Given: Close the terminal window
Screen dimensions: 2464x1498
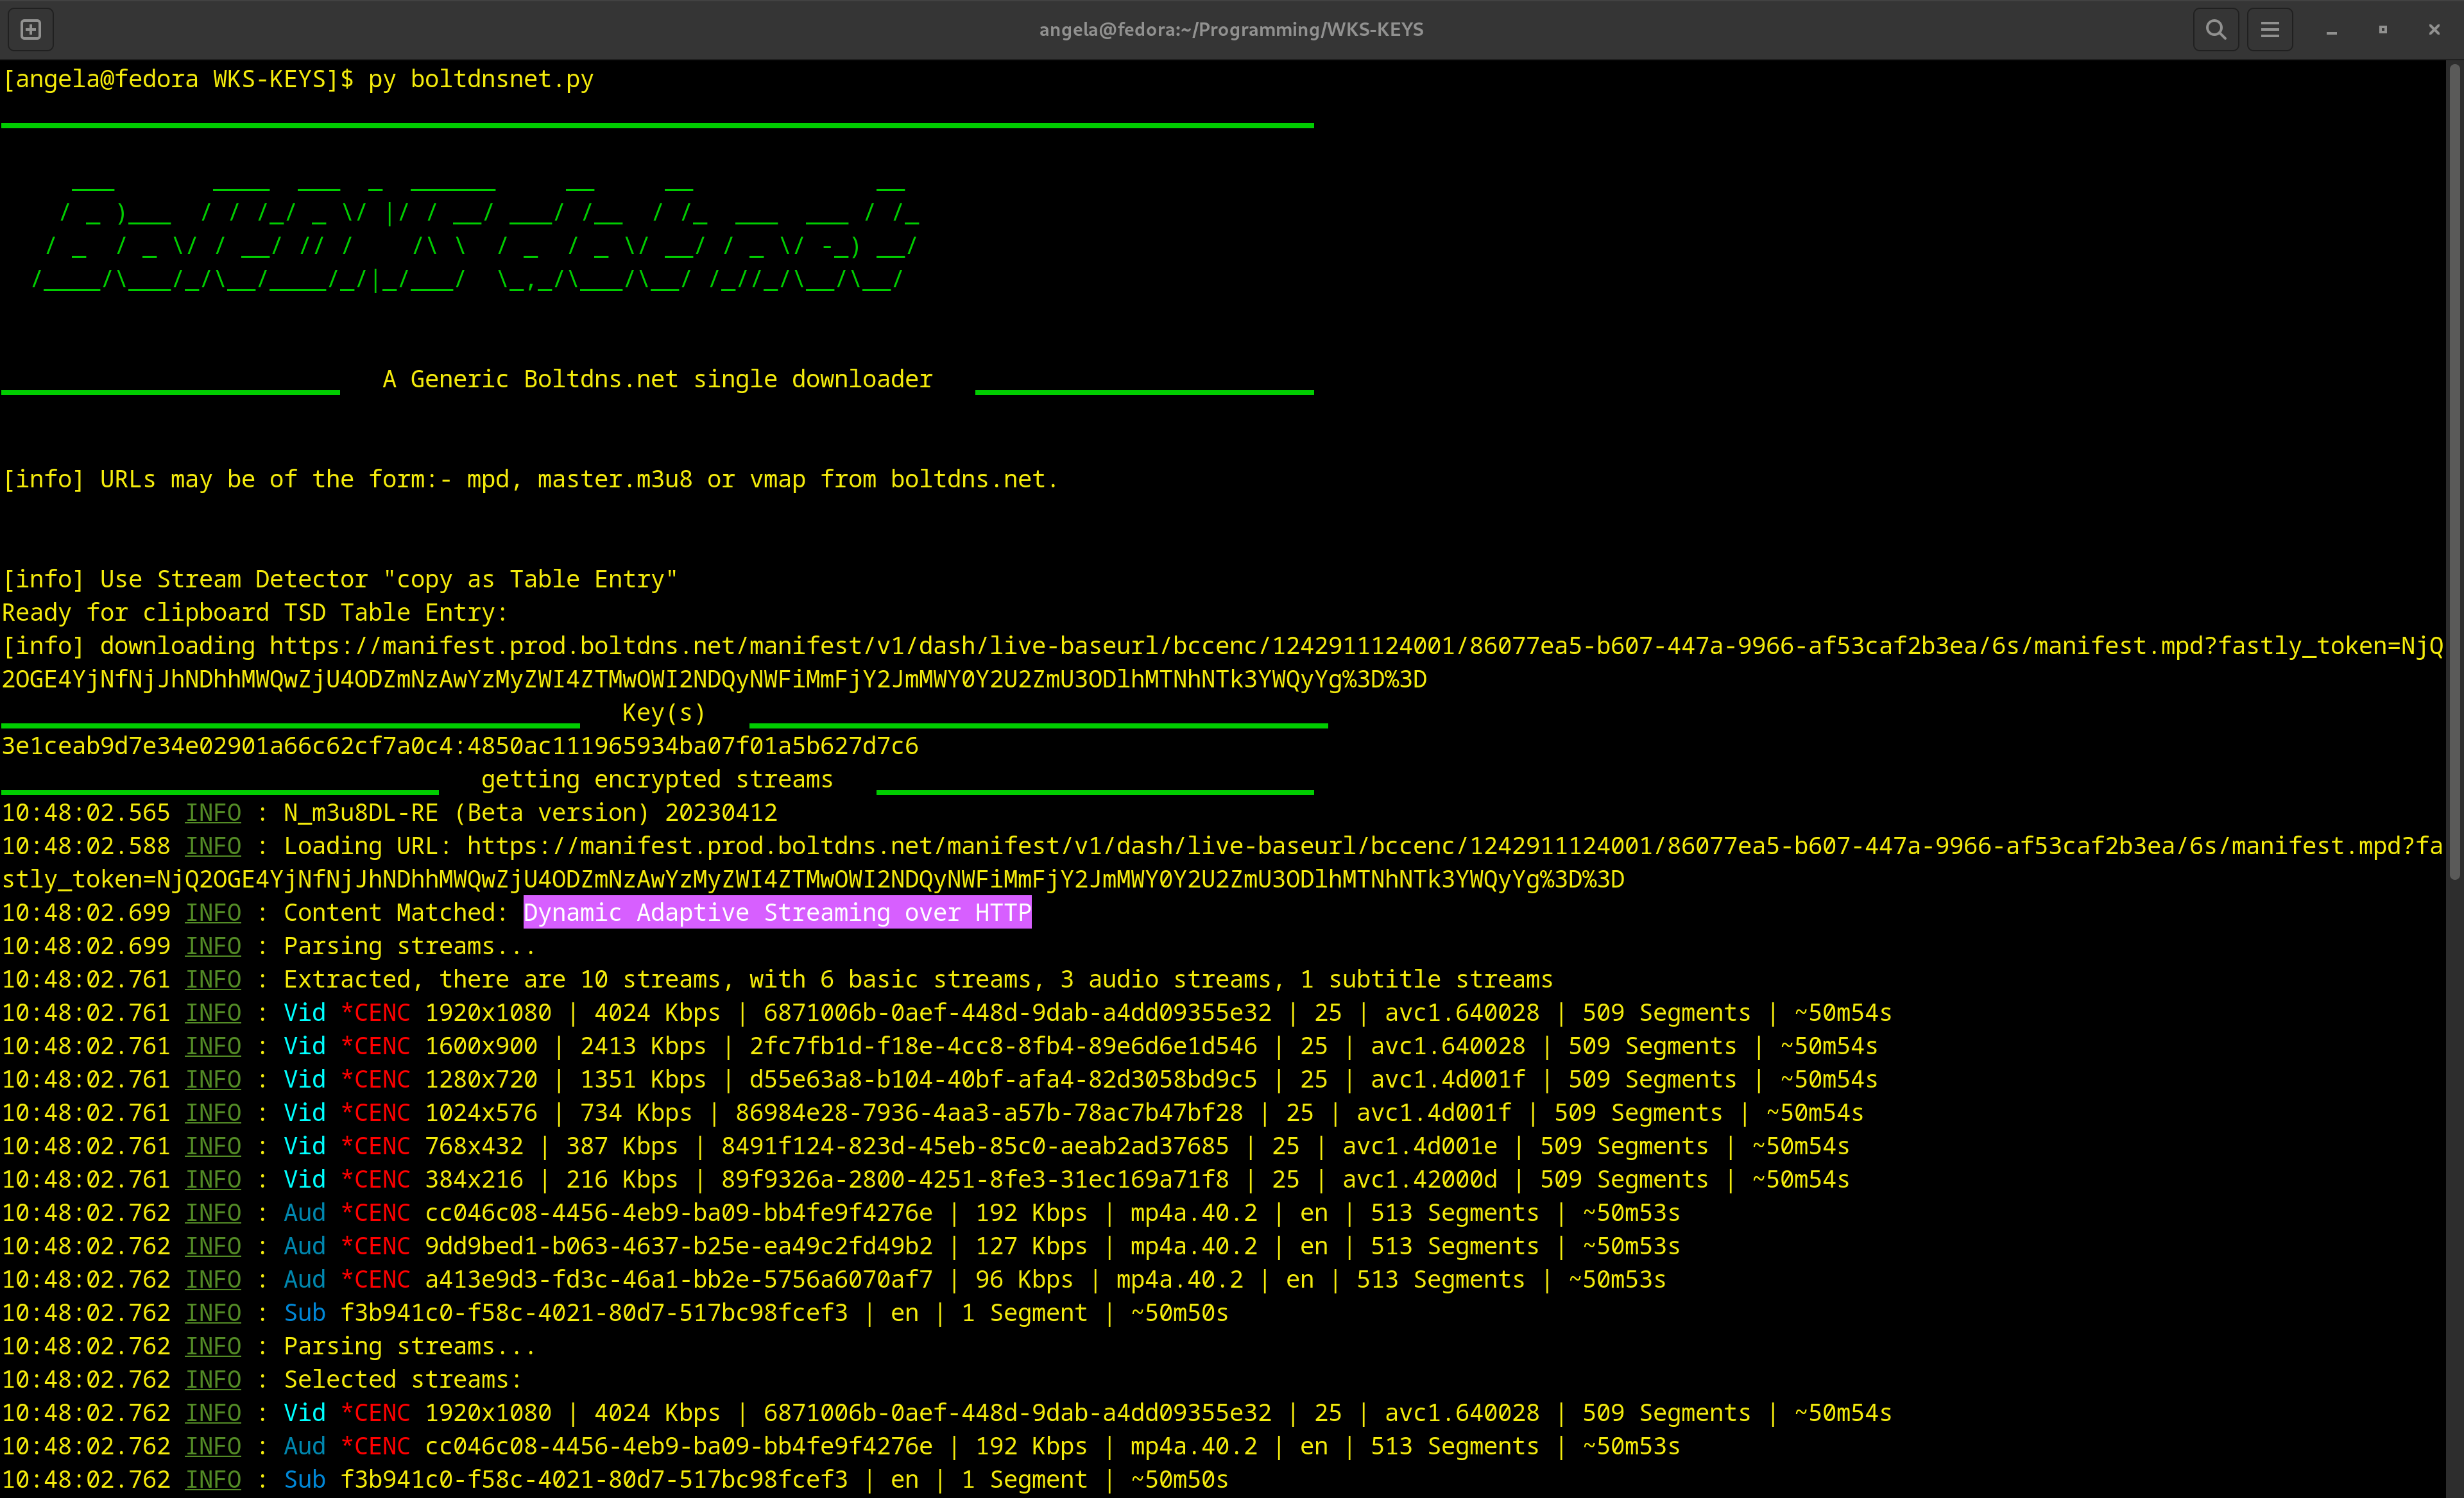Looking at the screenshot, I should pos(2434,30).
